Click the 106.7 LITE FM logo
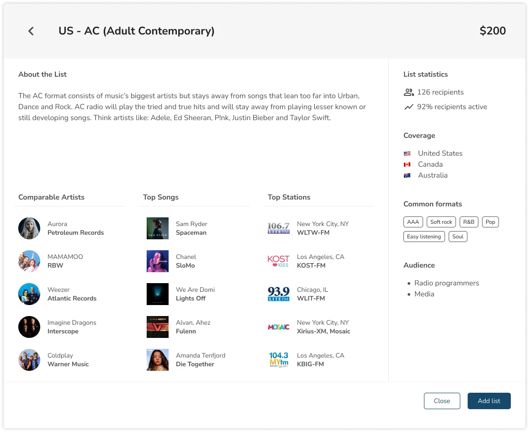The height and width of the screenshot is (432, 530). coord(278,228)
